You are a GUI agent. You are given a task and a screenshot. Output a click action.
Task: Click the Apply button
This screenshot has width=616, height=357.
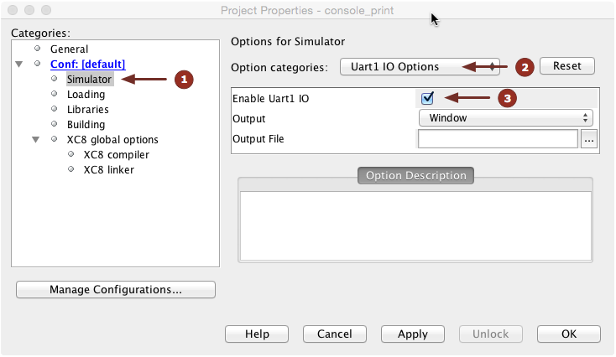pos(412,334)
